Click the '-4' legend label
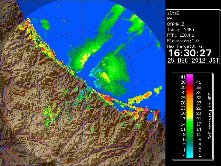This screenshot has width=221, height=166. pyautogui.click(x=183, y=155)
